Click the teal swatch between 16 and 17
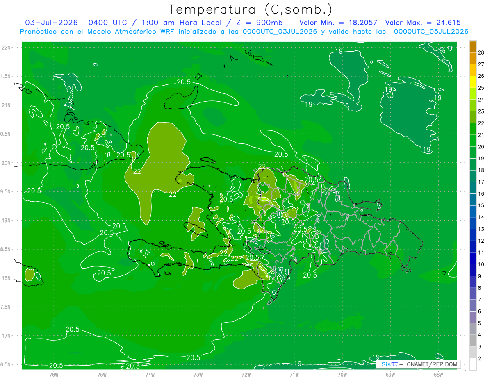The height and width of the screenshot is (380, 492). point(473,188)
